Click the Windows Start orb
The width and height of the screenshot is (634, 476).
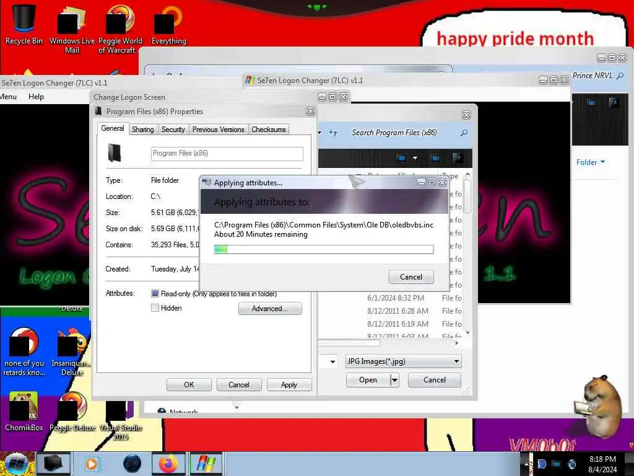16,464
